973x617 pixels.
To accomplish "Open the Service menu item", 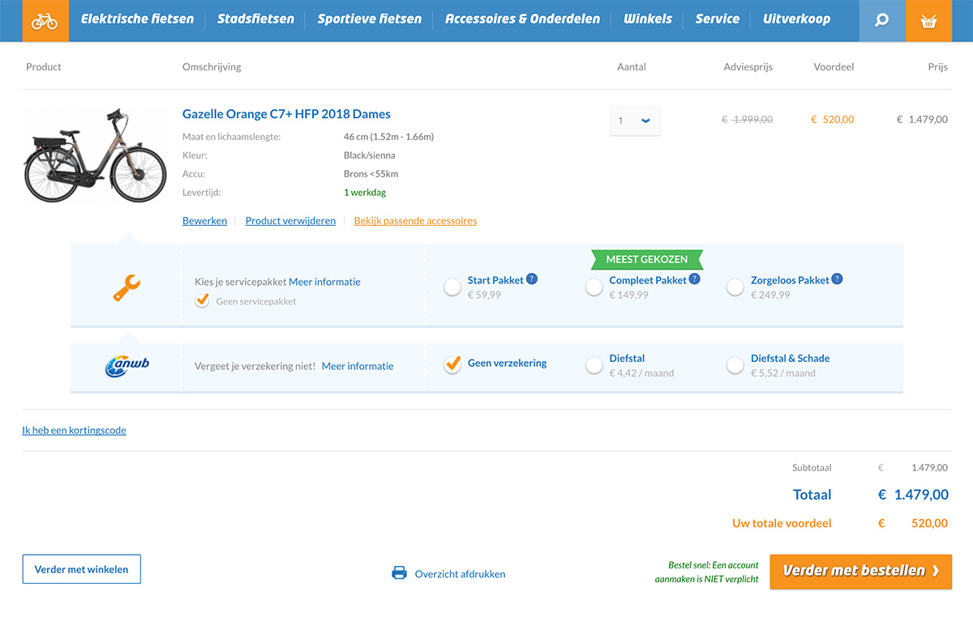I will [x=718, y=19].
